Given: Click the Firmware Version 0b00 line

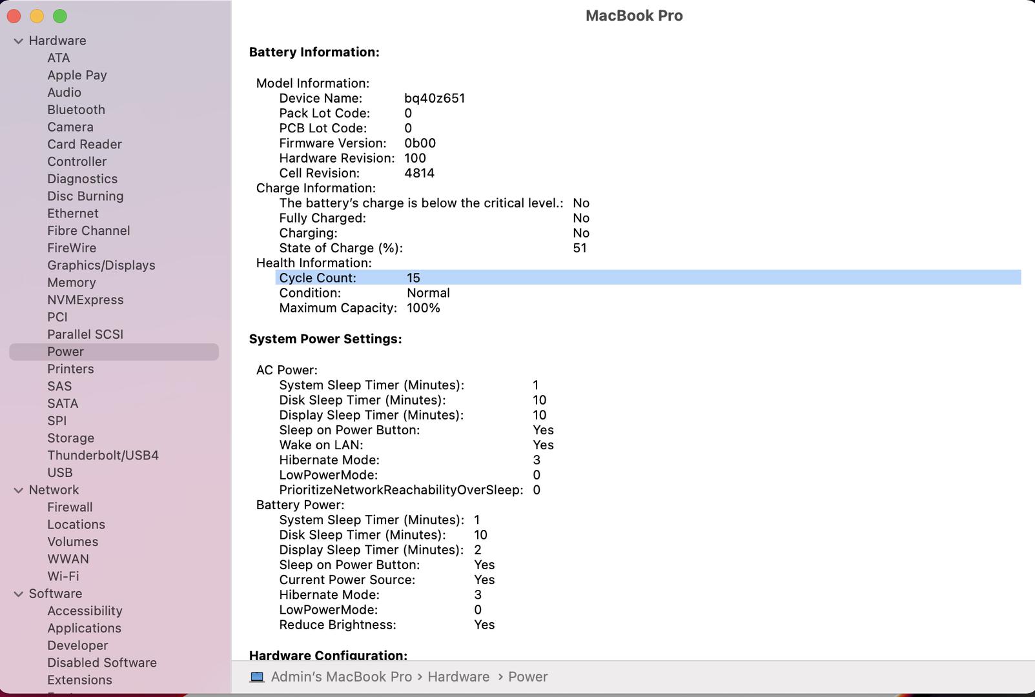Looking at the screenshot, I should coord(357,143).
